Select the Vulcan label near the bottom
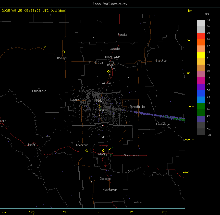The width and height of the screenshot is (220, 215). tap(138, 202)
